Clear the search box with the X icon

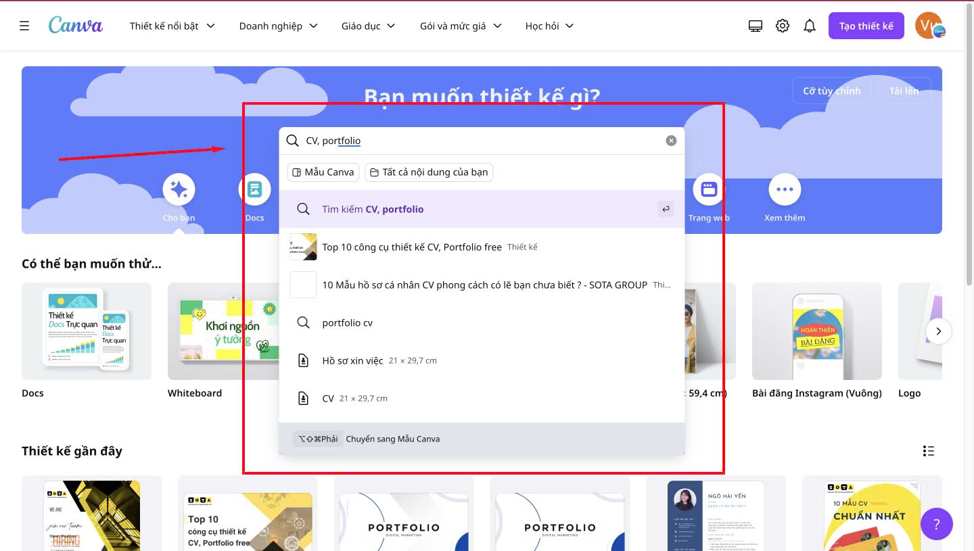(x=671, y=141)
